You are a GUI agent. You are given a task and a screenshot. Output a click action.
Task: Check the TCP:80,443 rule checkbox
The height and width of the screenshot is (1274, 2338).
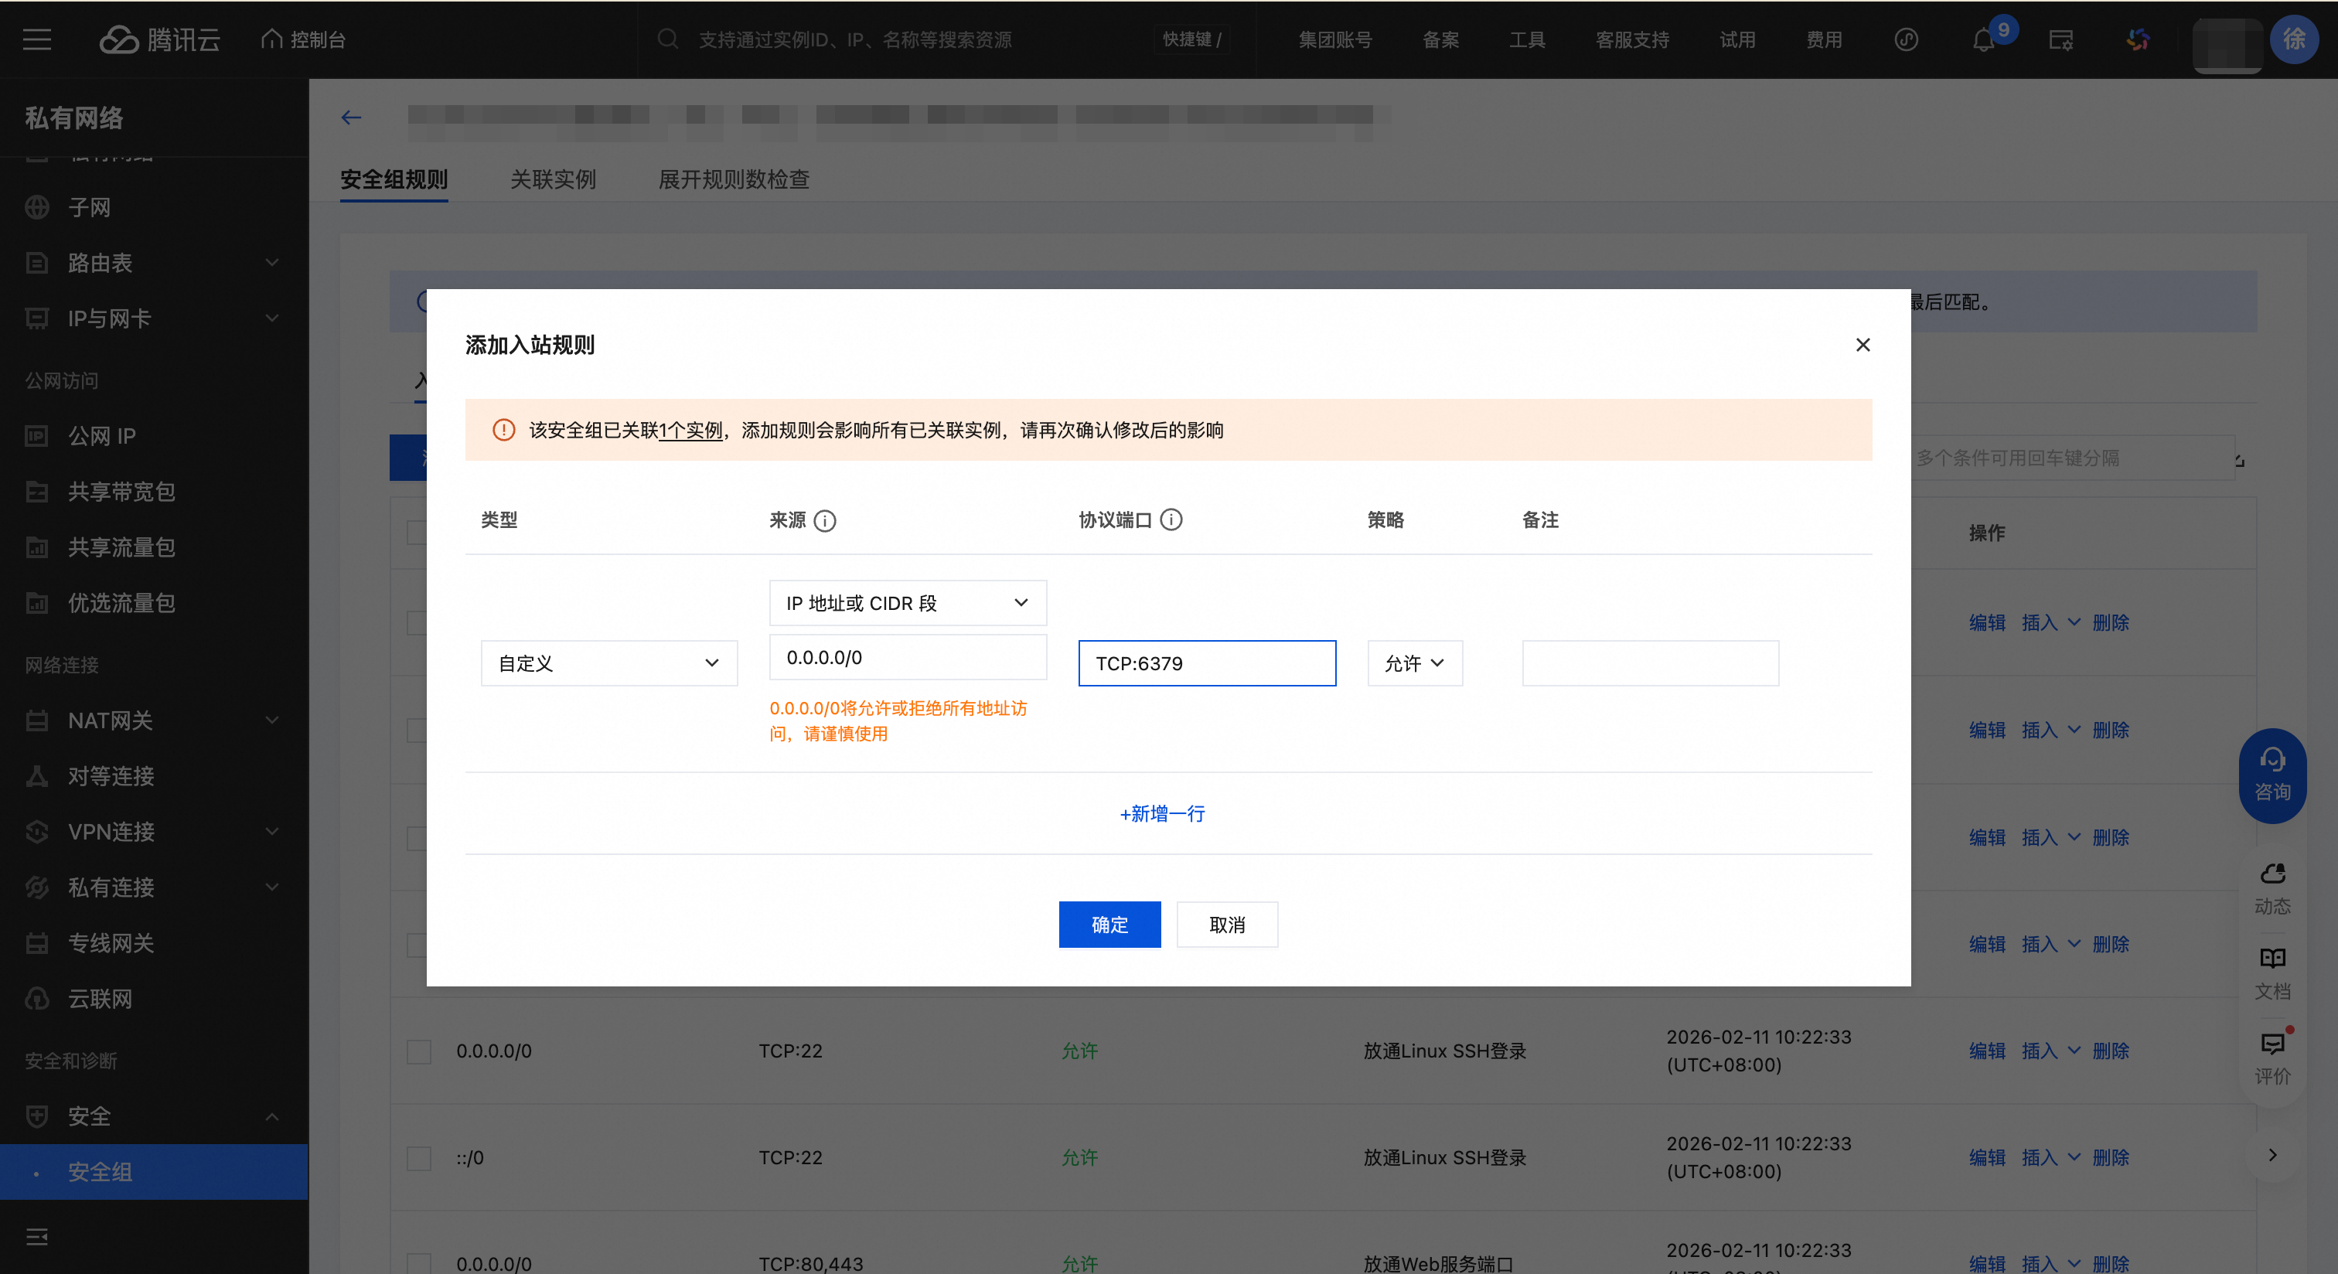[418, 1262]
